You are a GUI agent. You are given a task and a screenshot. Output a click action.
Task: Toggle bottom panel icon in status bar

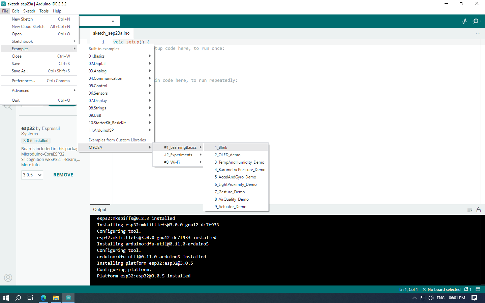(x=478, y=289)
